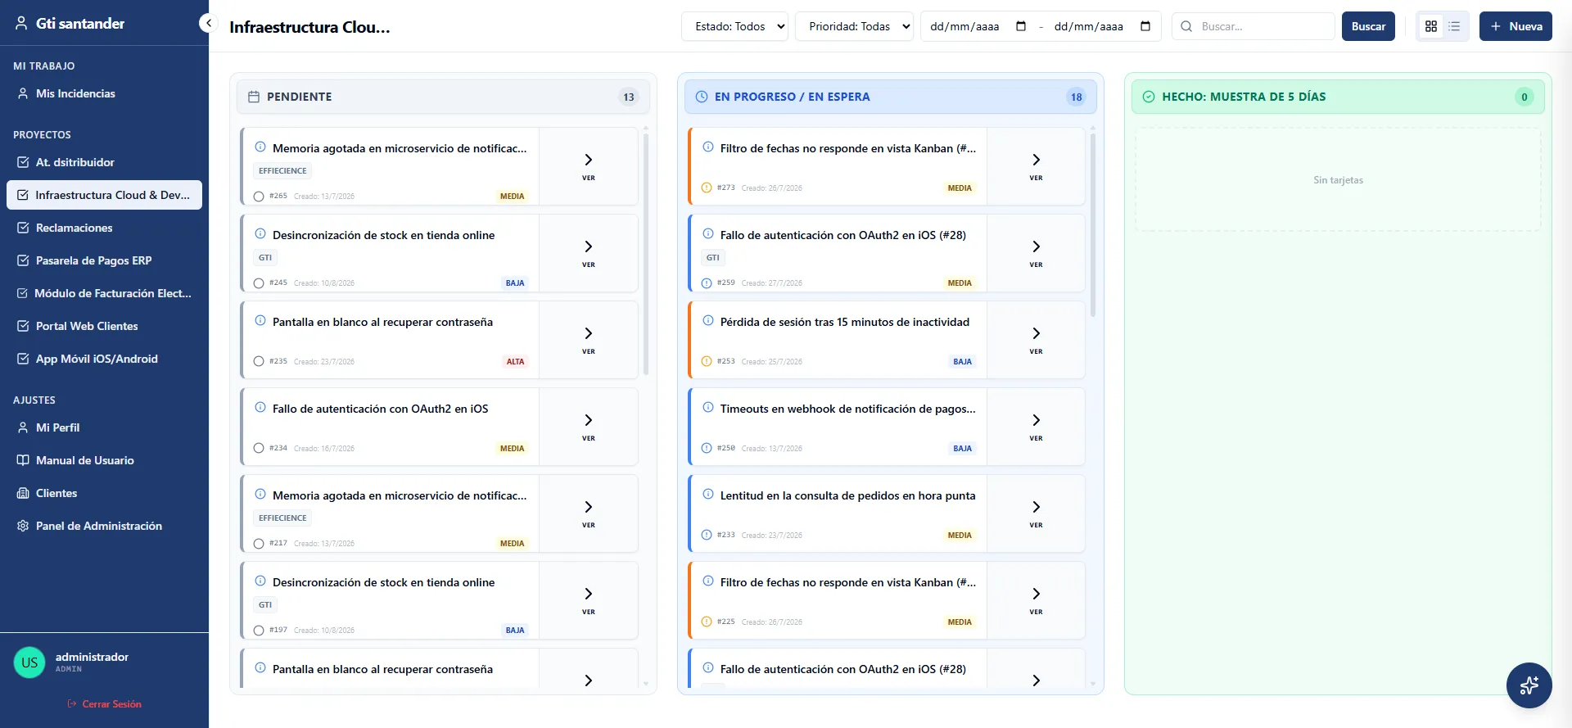The image size is (1572, 728).
Task: Open issue #273 with its VER chevron
Action: pos(1037,166)
